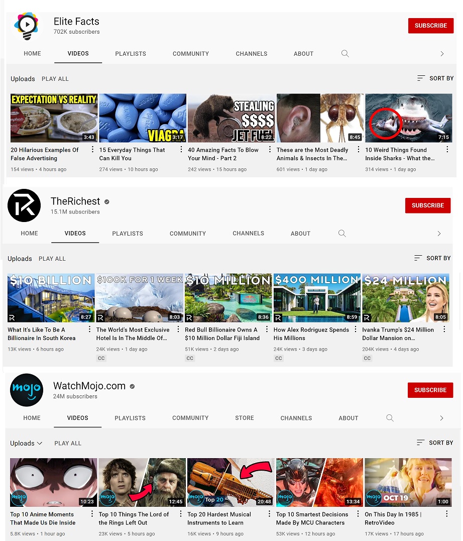Open WatchMojo.com About tab
Viewport: 463px width, 541px height.
(x=349, y=418)
